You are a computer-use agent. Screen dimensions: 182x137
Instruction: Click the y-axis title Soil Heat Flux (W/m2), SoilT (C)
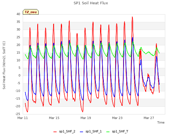4,65
